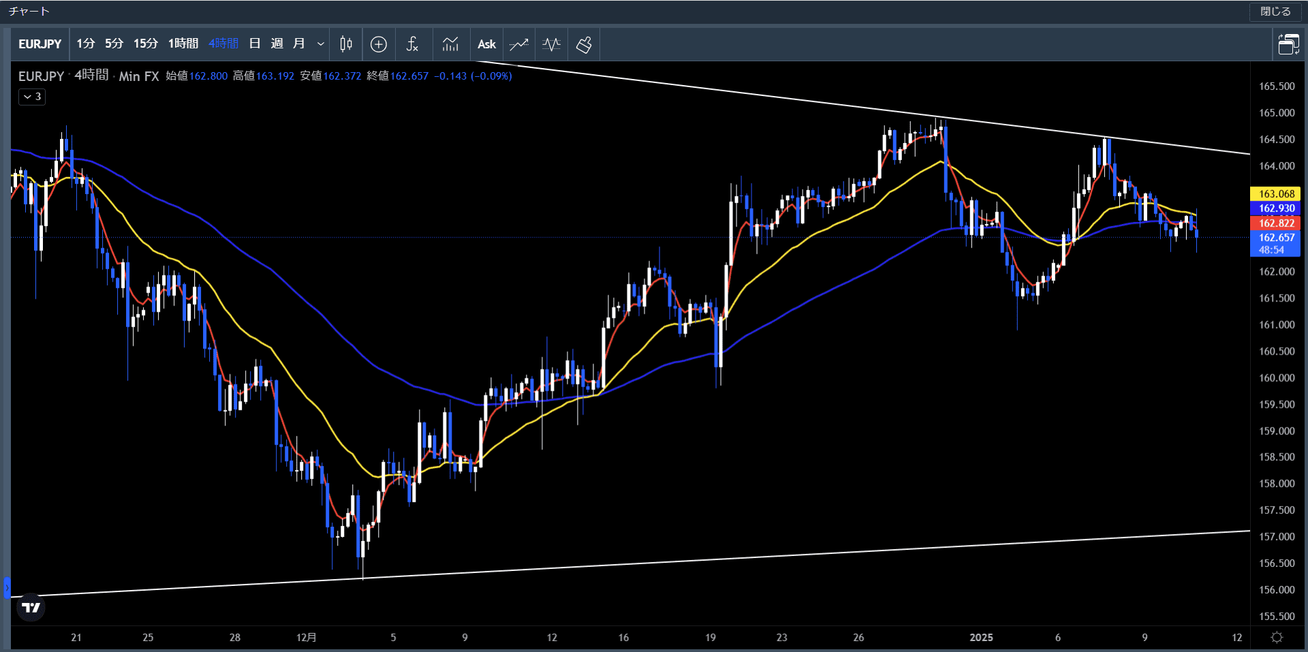Click the EURJPY legend title on chart
Image resolution: width=1308 pixels, height=652 pixels.
click(x=41, y=76)
